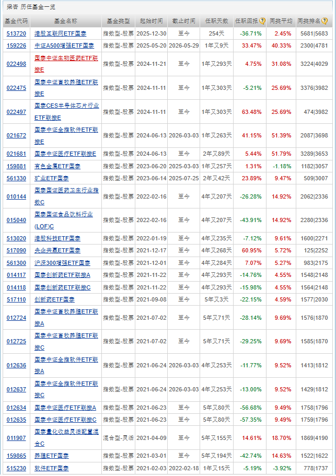This screenshot has height=476, width=336.
Task: Open fund code 513720 link
Action: click(16, 33)
